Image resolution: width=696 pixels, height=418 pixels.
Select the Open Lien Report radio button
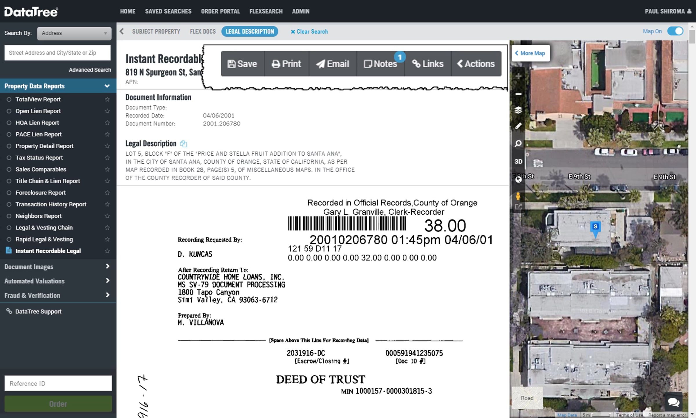pyautogui.click(x=9, y=111)
